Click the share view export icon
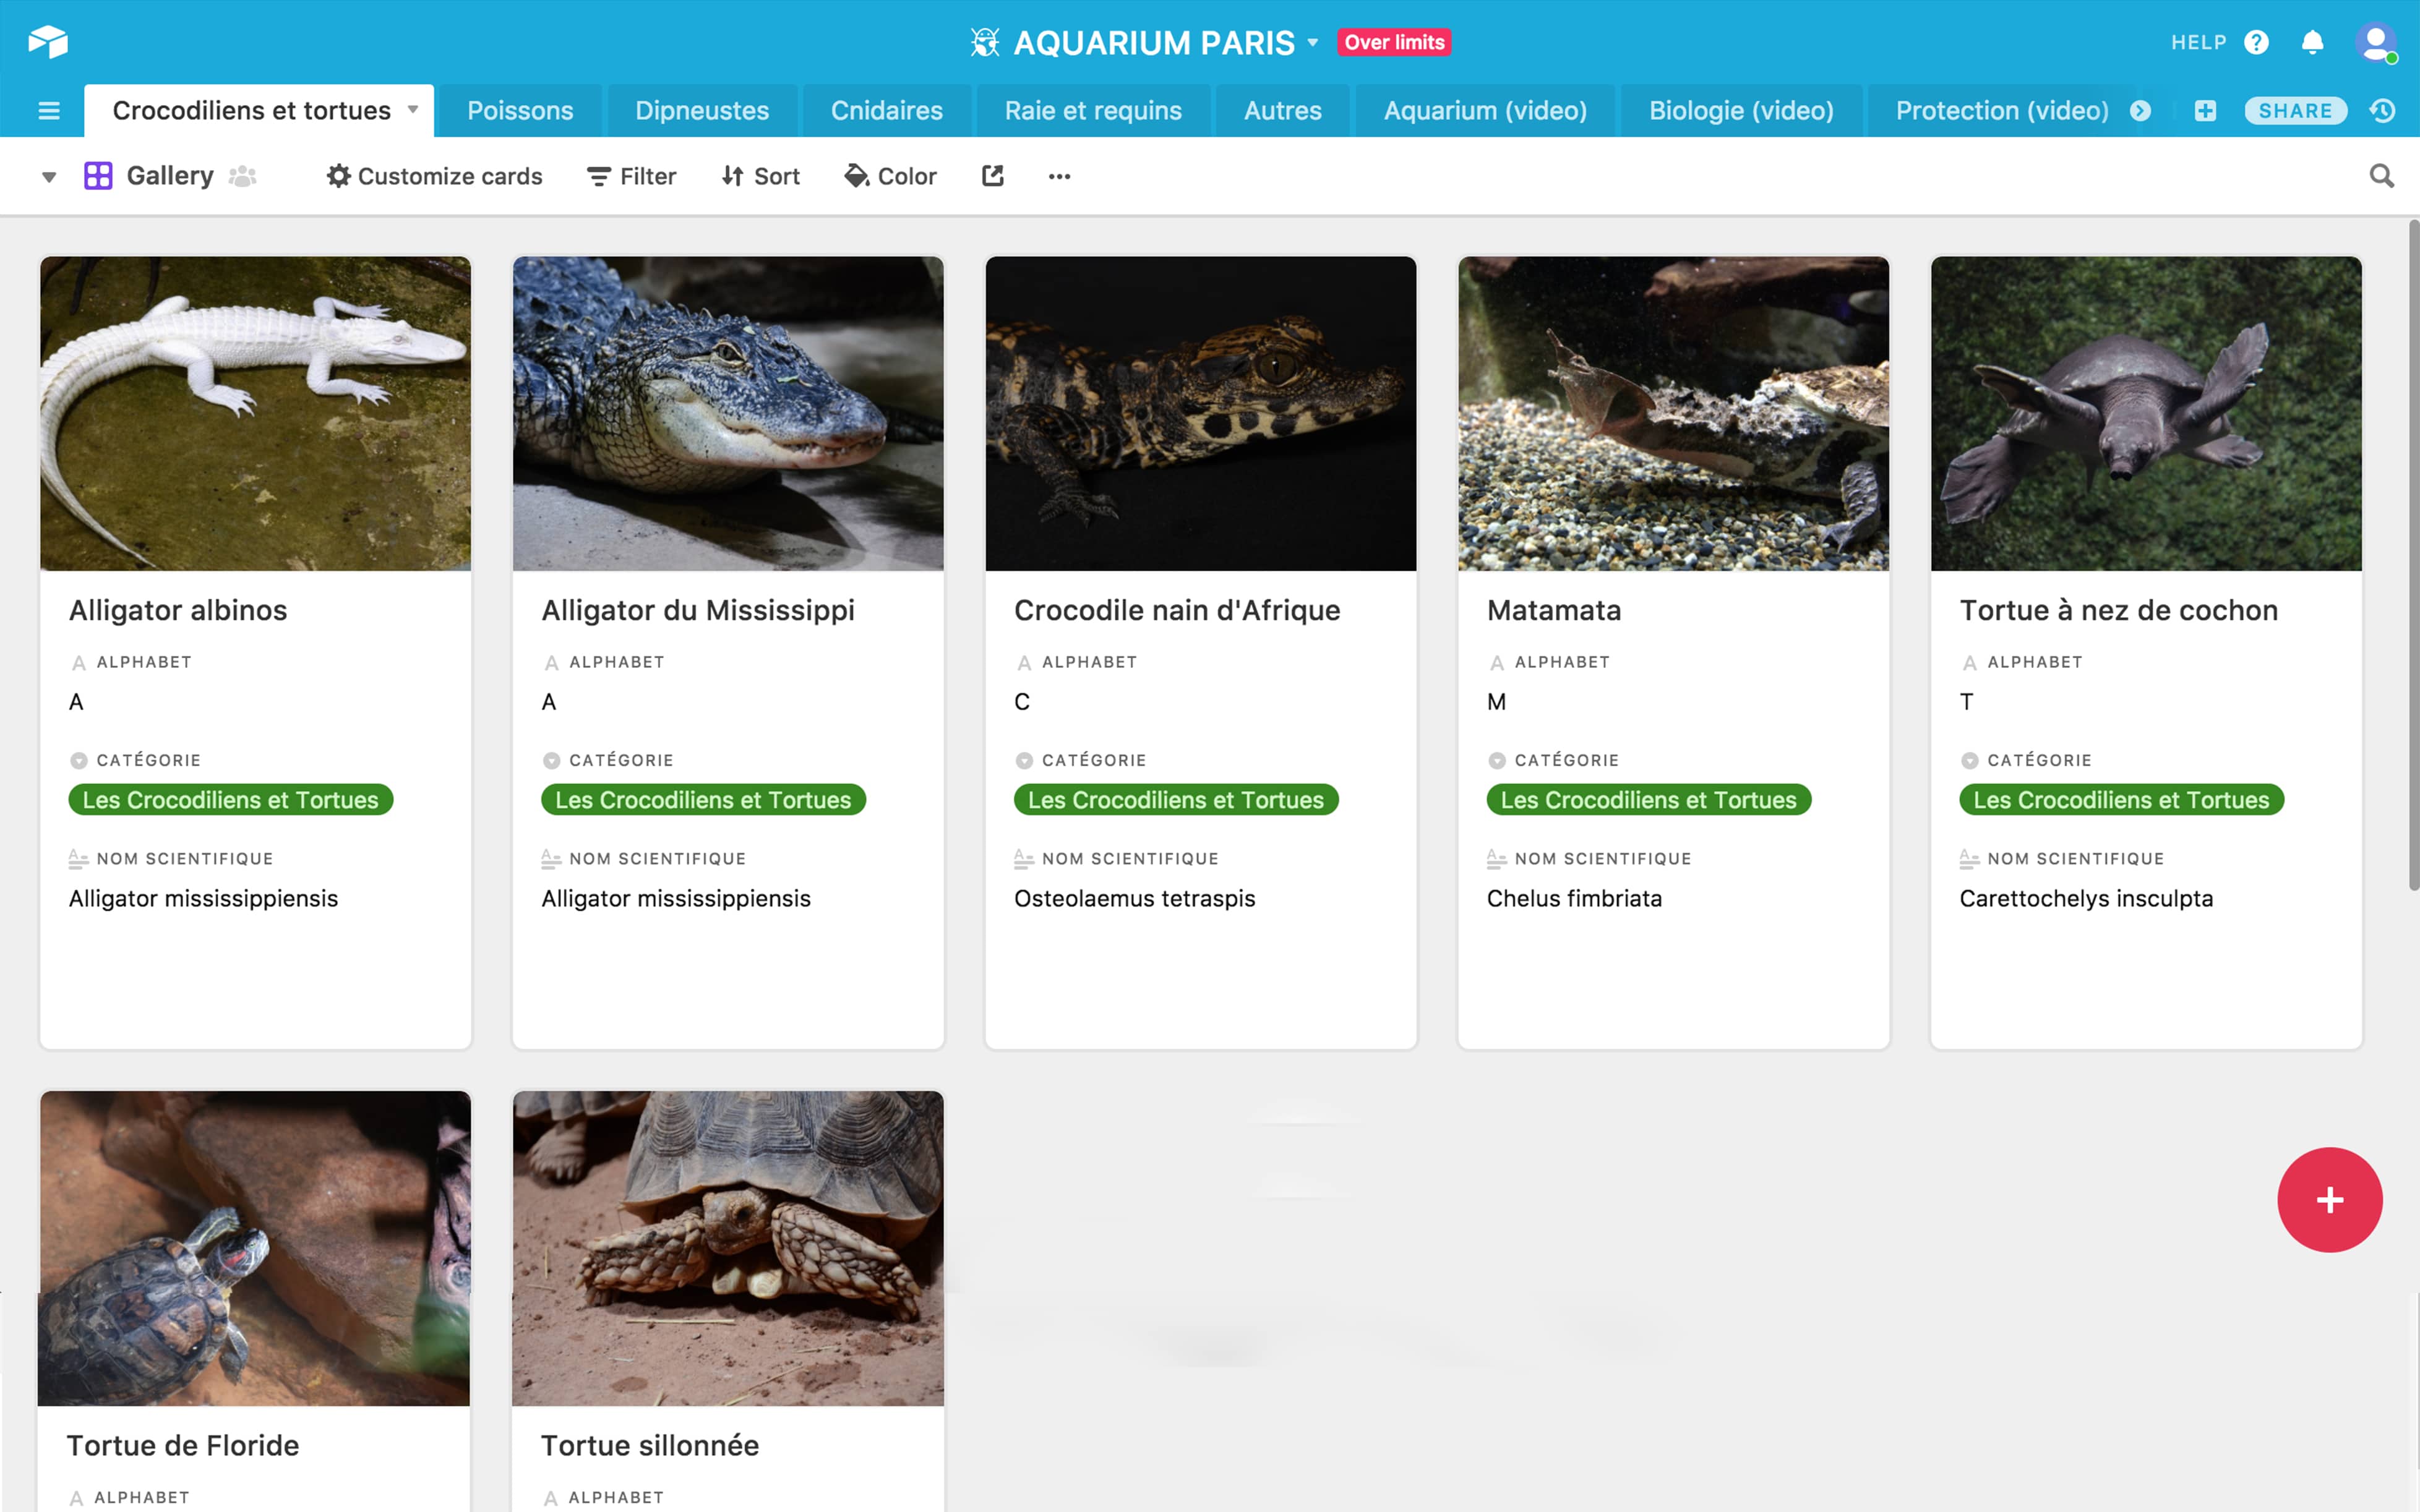Image resolution: width=2420 pixels, height=1512 pixels. 992,176
